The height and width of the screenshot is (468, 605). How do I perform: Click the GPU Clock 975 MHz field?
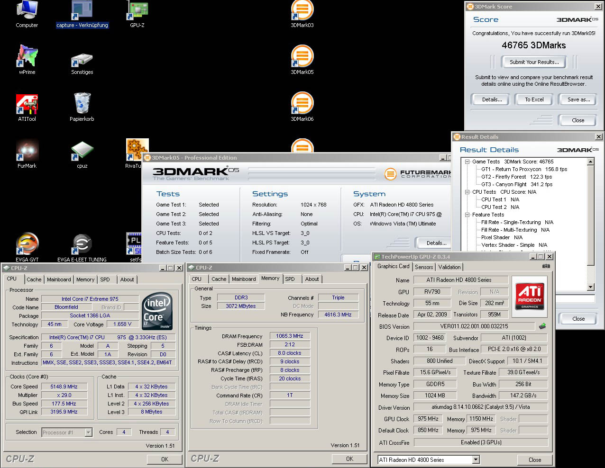coord(428,419)
